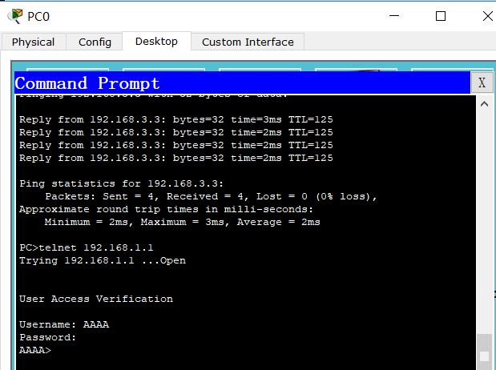Close the PC0 device window
The height and width of the screenshot is (370, 496).
[488, 16]
